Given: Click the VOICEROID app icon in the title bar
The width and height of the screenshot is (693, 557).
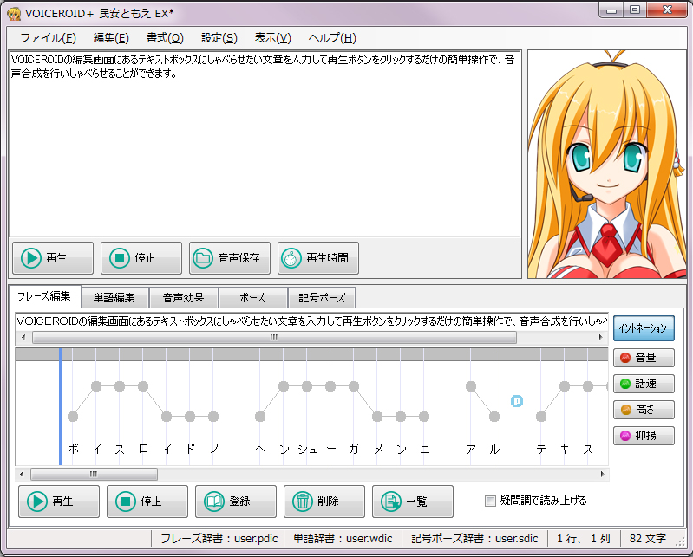Looking at the screenshot, I should click(14, 14).
